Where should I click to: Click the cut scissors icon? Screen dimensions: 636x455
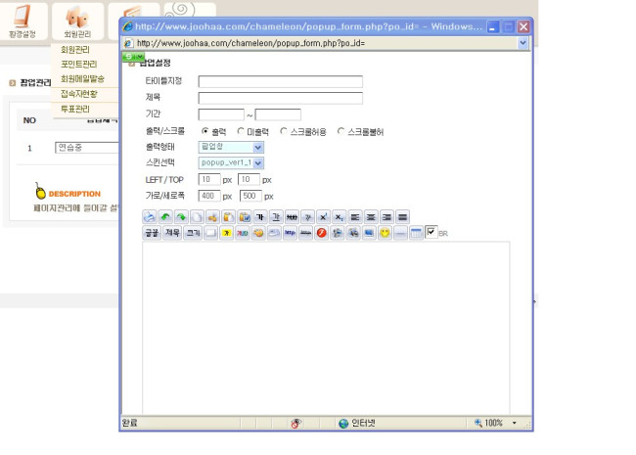[212, 217]
